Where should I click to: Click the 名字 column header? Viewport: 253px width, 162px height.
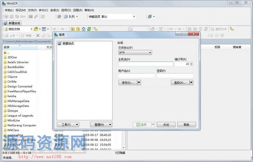[x=20, y=47]
